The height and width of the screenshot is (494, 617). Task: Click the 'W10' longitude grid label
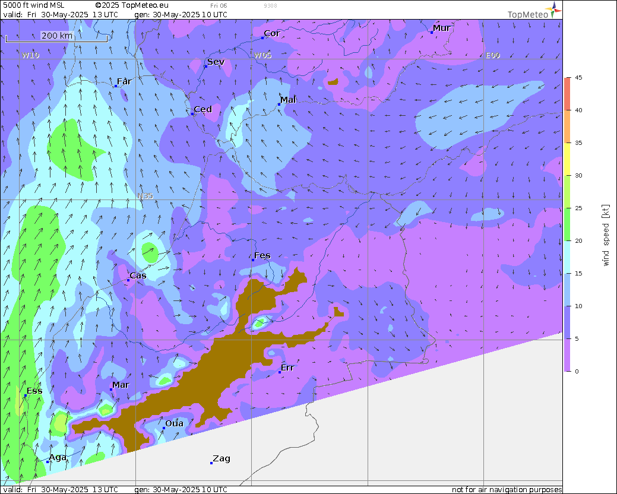31,55
